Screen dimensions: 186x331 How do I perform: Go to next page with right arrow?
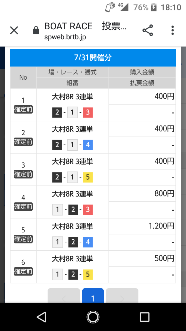(x=122, y=296)
